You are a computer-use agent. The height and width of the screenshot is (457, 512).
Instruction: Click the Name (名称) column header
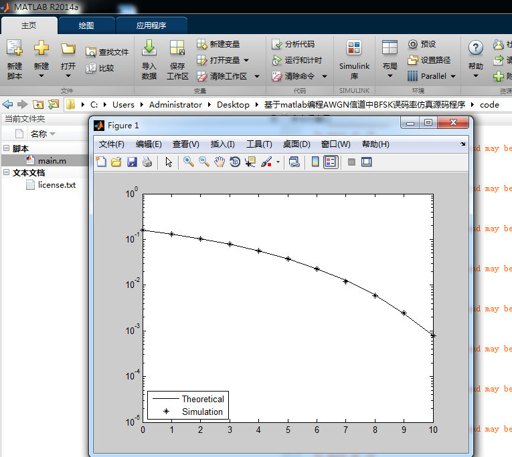(x=42, y=134)
